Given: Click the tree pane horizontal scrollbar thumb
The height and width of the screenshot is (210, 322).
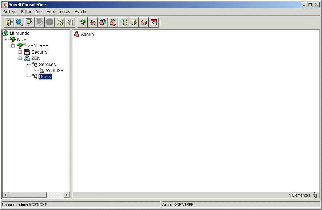Looking at the screenshot, I should [28, 195].
